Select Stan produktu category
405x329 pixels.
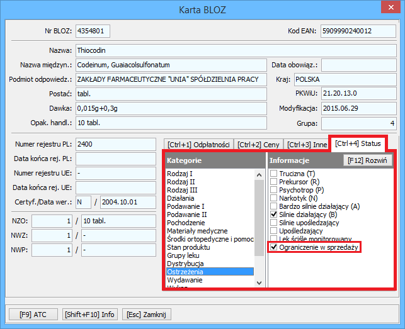click(x=210, y=247)
